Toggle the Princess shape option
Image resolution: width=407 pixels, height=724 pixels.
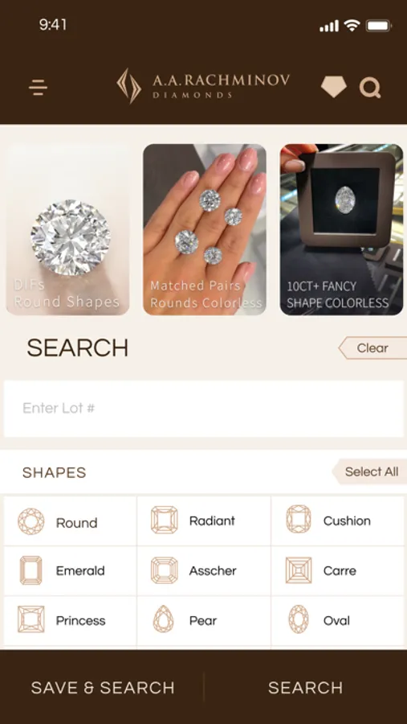[71, 620]
